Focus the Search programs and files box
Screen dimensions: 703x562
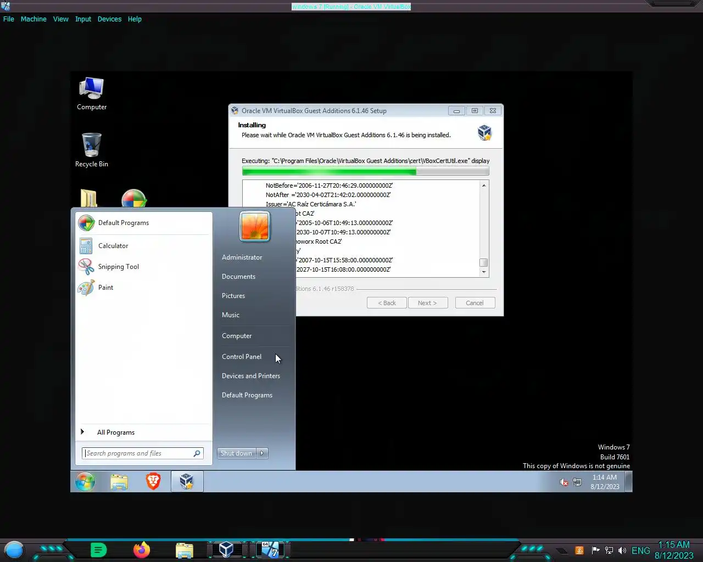click(x=143, y=453)
